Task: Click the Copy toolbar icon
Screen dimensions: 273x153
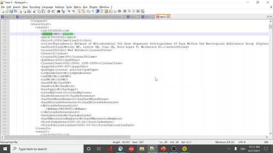Action: 39,11
